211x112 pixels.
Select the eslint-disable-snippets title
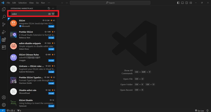30,43
